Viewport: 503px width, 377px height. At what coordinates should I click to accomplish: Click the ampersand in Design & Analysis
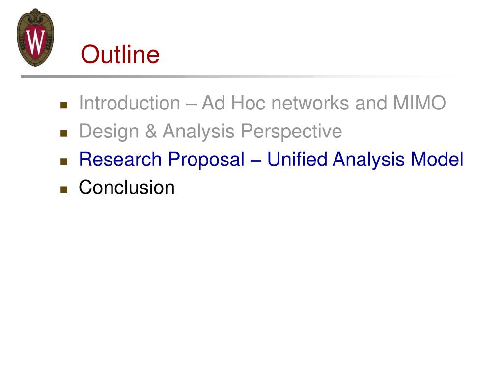(x=151, y=132)
